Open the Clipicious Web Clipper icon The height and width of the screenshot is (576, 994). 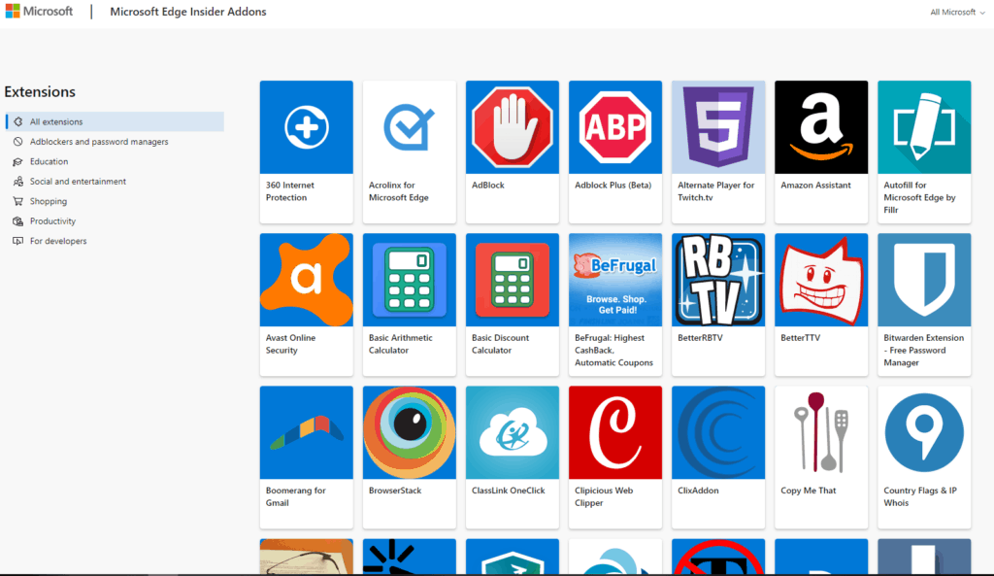click(x=615, y=432)
